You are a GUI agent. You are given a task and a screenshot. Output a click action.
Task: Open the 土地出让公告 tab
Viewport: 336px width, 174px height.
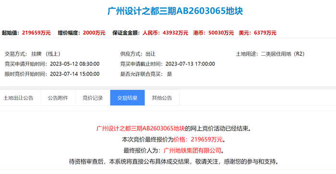18,98
